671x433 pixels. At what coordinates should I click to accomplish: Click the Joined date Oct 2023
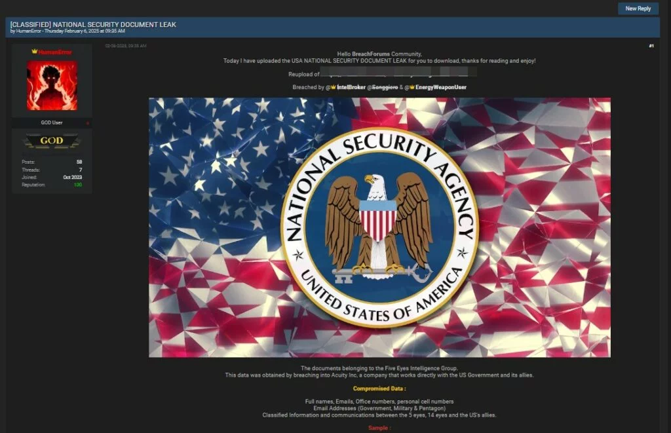tap(72, 177)
